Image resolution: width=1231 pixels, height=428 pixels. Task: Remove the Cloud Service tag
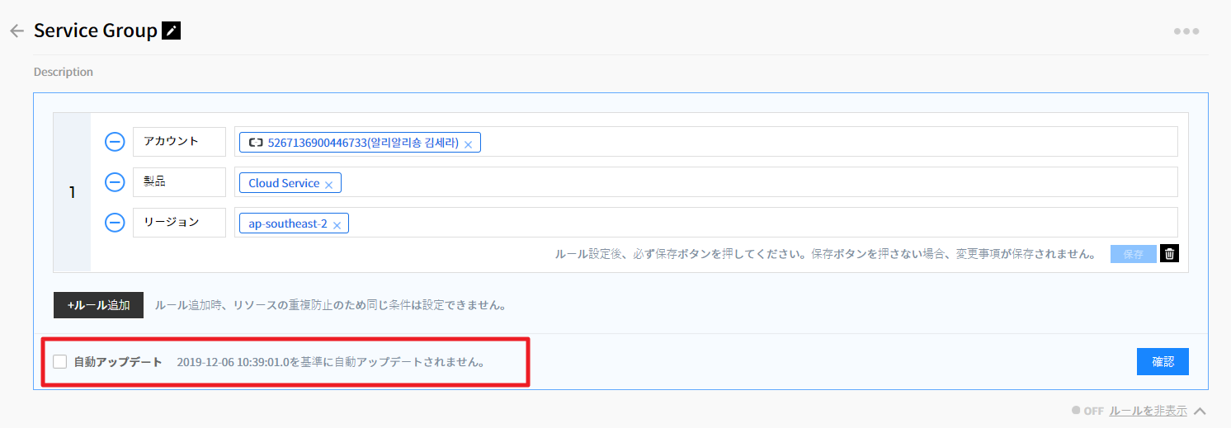pos(328,185)
